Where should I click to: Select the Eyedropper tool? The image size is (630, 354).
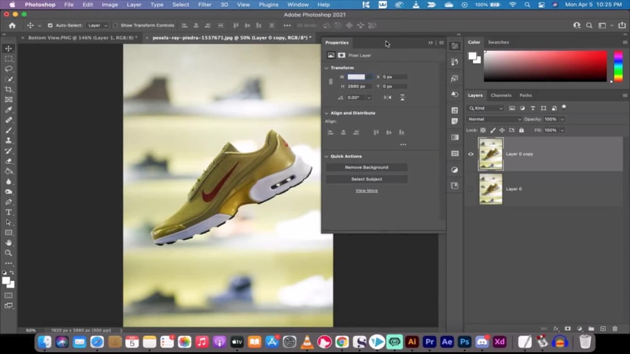pyautogui.click(x=8, y=110)
